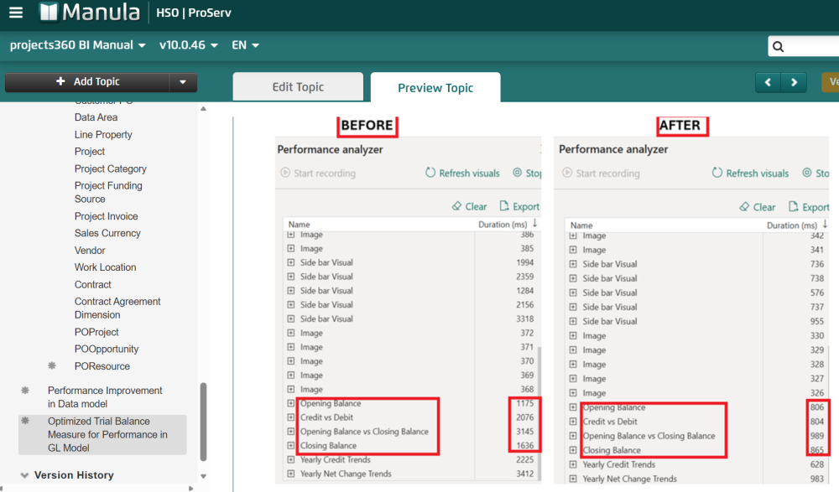Open version v10.0.46 dropdown
This screenshot has height=492, width=839.
coord(188,45)
